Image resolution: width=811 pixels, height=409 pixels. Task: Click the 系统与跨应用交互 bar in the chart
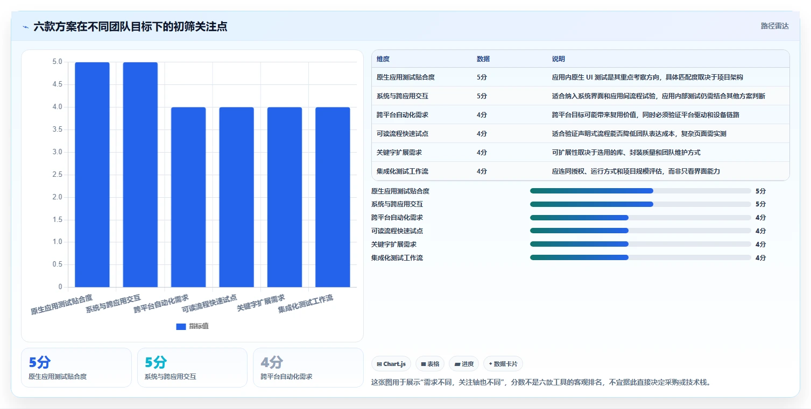point(140,175)
